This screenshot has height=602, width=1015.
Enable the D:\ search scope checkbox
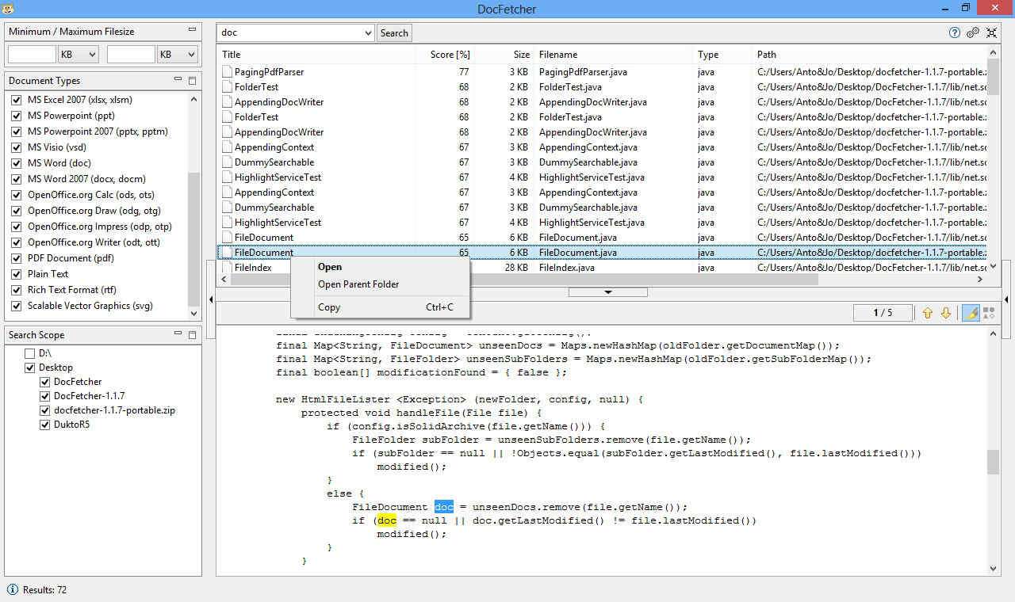tap(30, 353)
